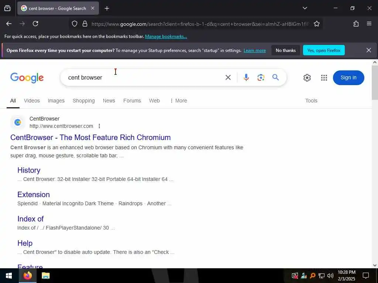Go back to the previous page
Image resolution: width=378 pixels, height=283 pixels.
coord(9,24)
